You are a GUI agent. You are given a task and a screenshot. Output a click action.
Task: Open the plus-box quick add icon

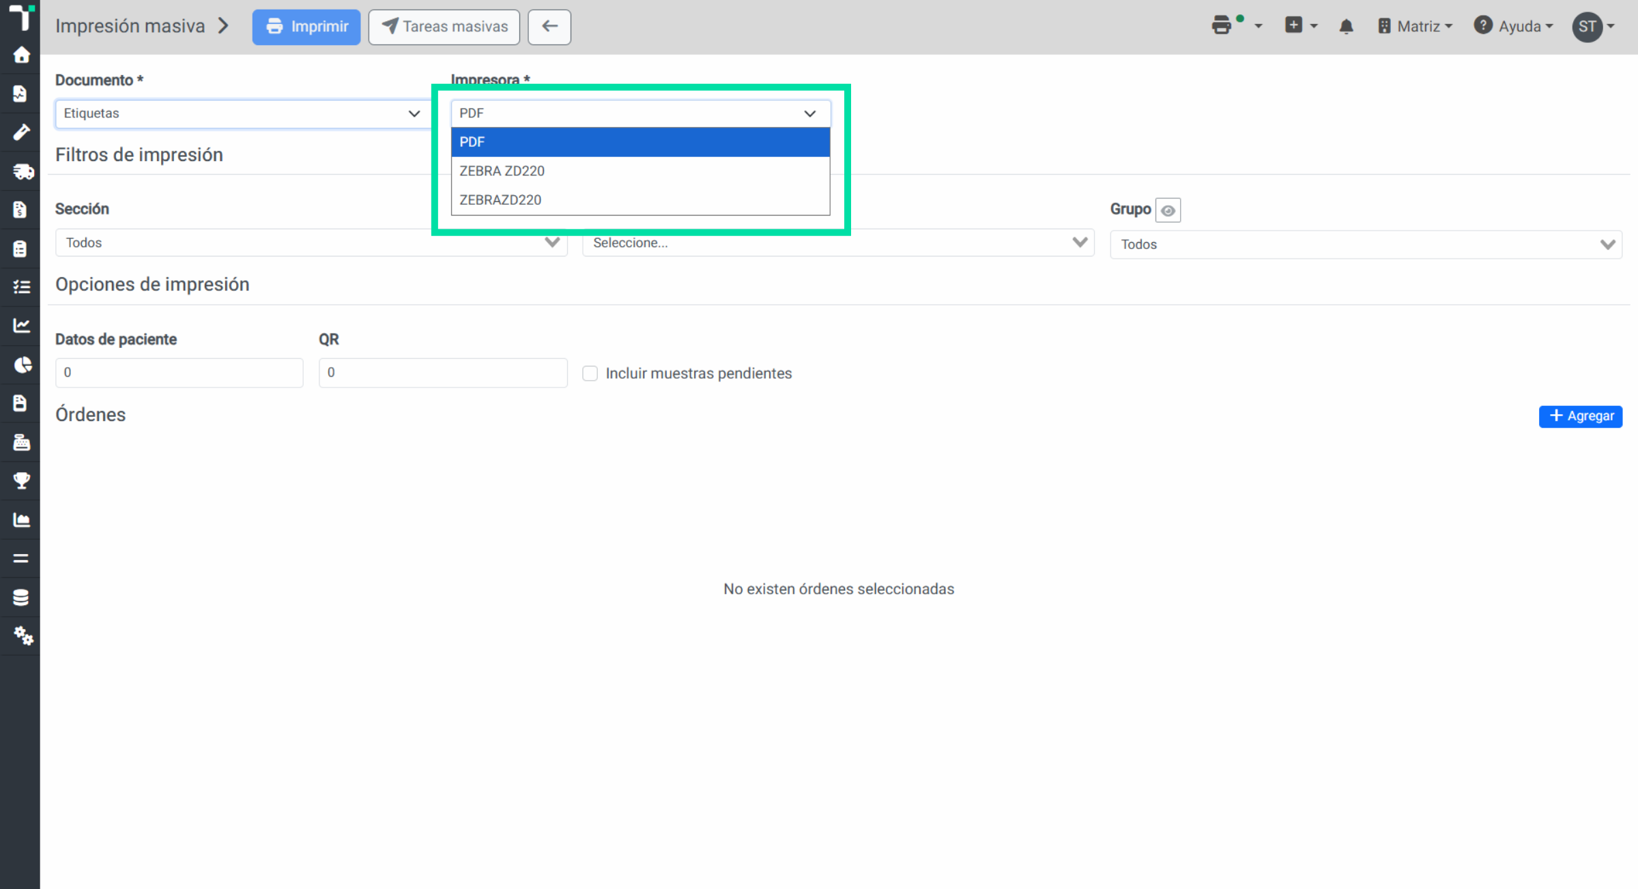point(1293,25)
